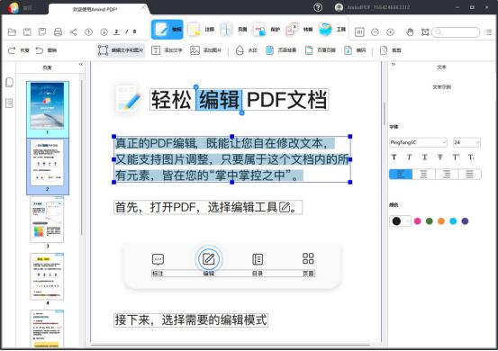Click 添加图片 add image tool
The height and width of the screenshot is (351, 498).
tap(205, 50)
